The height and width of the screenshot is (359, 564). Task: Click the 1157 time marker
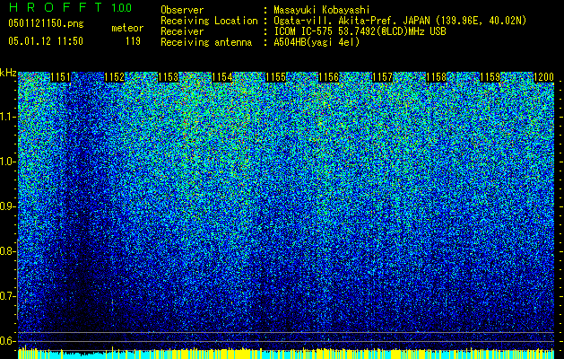pyautogui.click(x=383, y=77)
